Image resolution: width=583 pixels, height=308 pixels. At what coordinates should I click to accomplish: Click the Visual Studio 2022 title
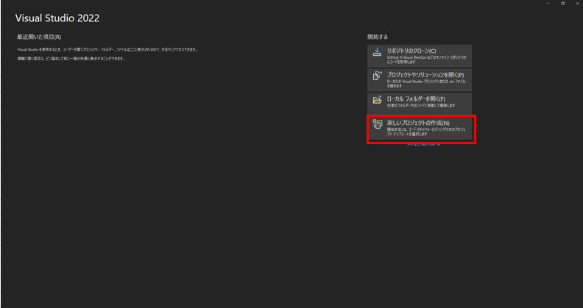click(x=57, y=18)
